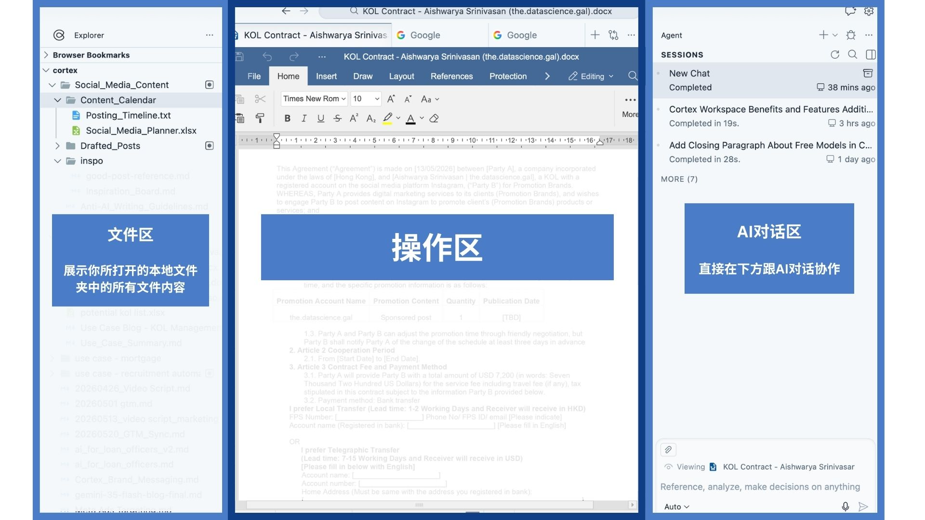Toggle the sessions side panel layout
Image resolution: width=925 pixels, height=520 pixels.
(871, 54)
